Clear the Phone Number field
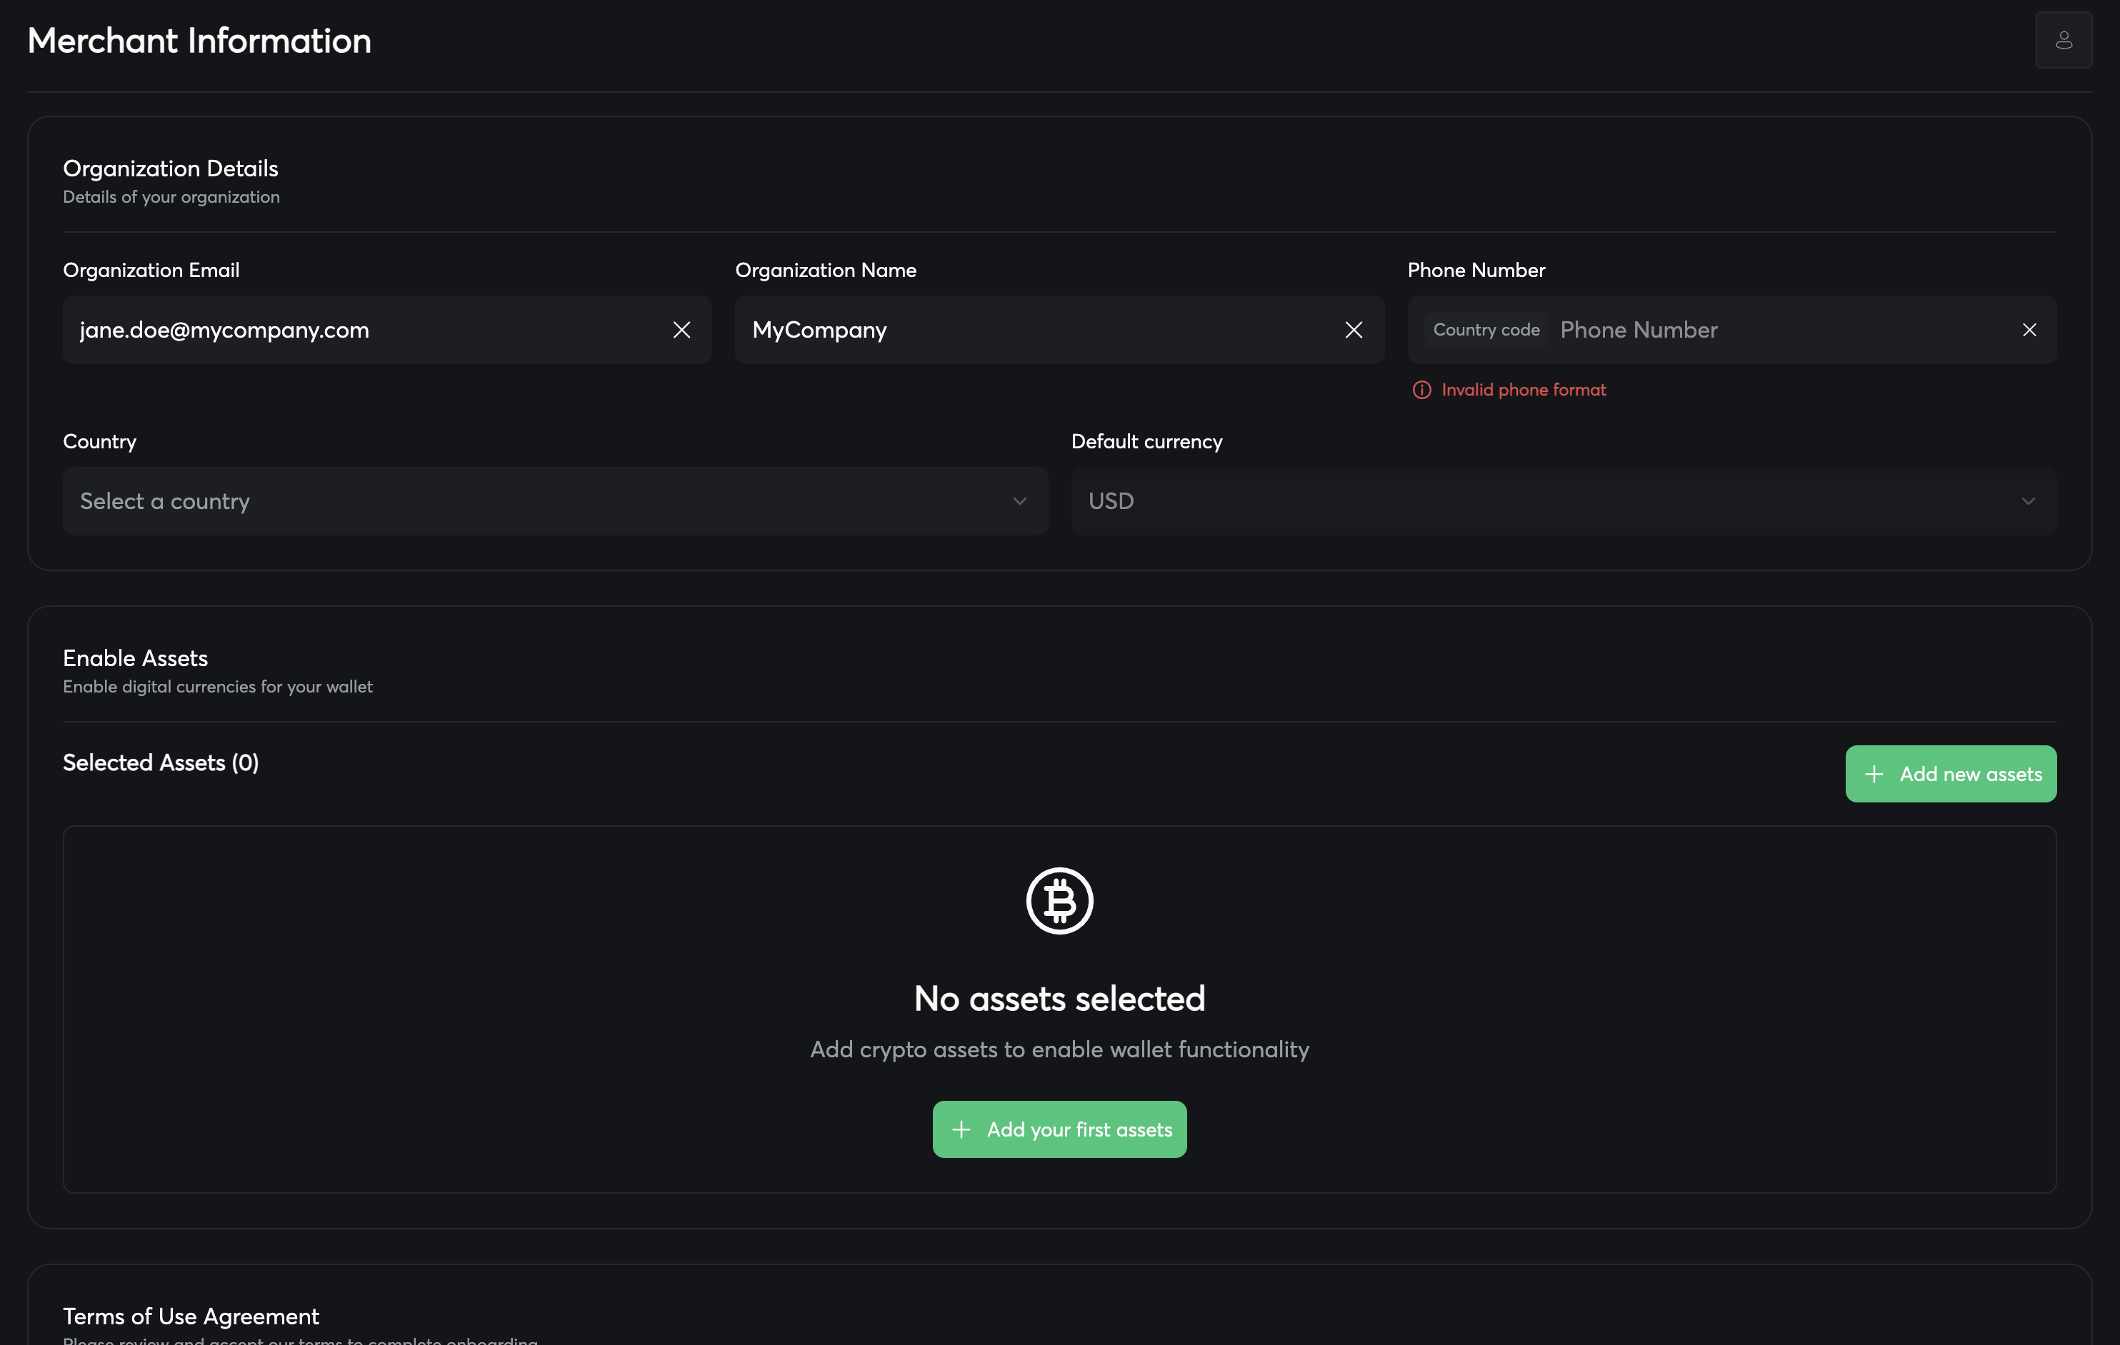Viewport: 2120px width, 1345px height. click(2029, 330)
